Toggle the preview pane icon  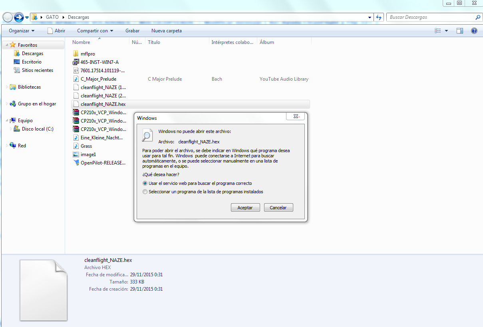(460, 31)
